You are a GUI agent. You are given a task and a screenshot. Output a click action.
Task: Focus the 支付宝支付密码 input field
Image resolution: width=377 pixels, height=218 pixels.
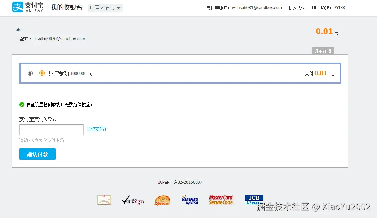51,130
